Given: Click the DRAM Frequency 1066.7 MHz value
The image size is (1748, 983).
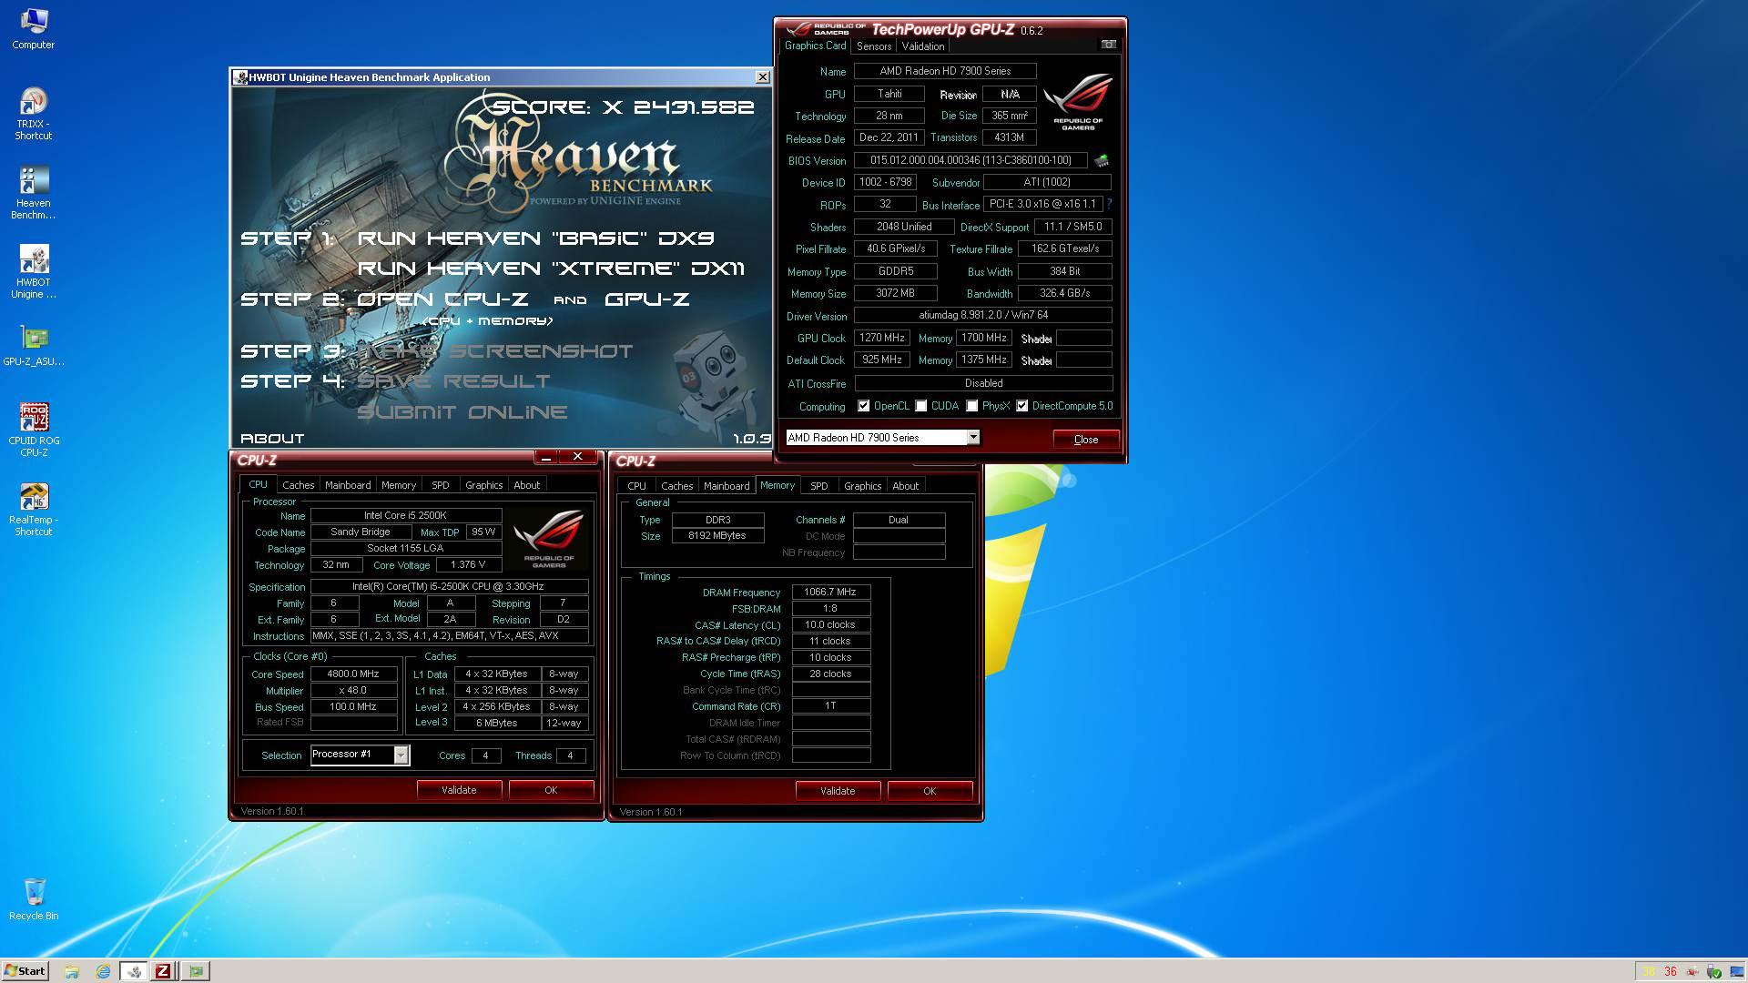Looking at the screenshot, I should point(830,593).
